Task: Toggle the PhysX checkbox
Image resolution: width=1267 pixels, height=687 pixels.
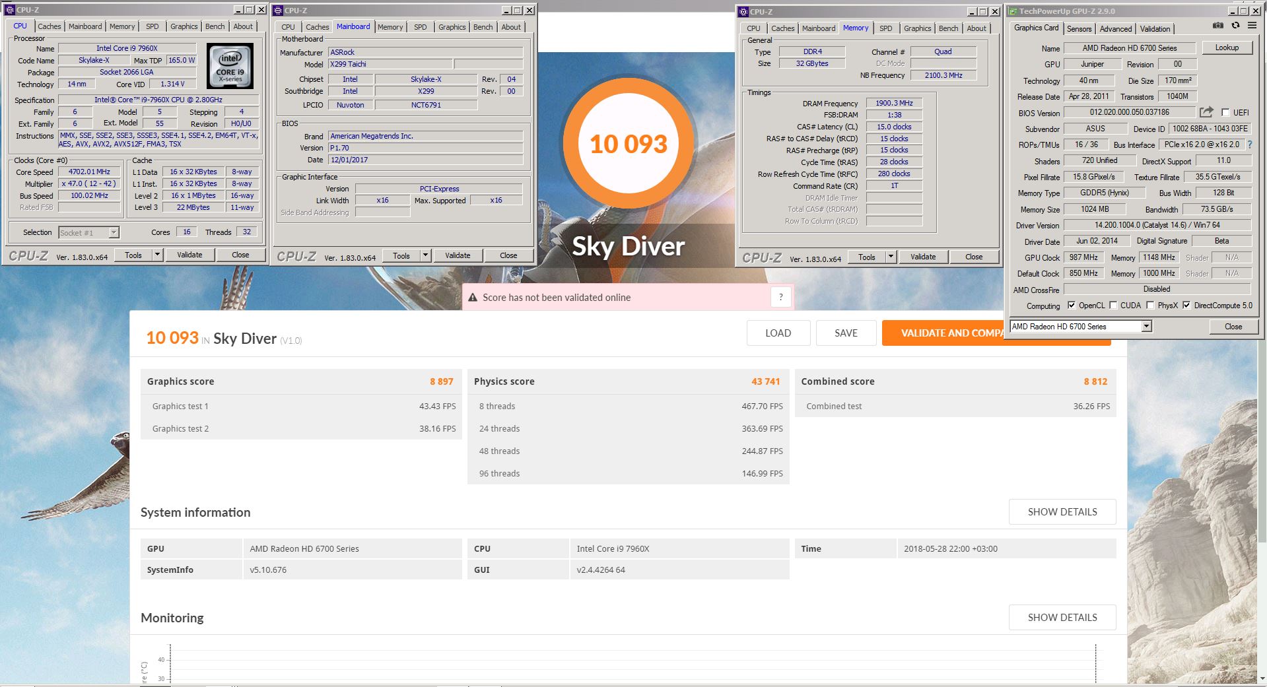Action: point(1150,306)
